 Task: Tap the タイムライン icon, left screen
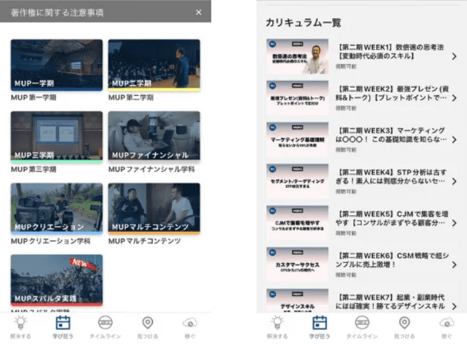[x=105, y=323]
